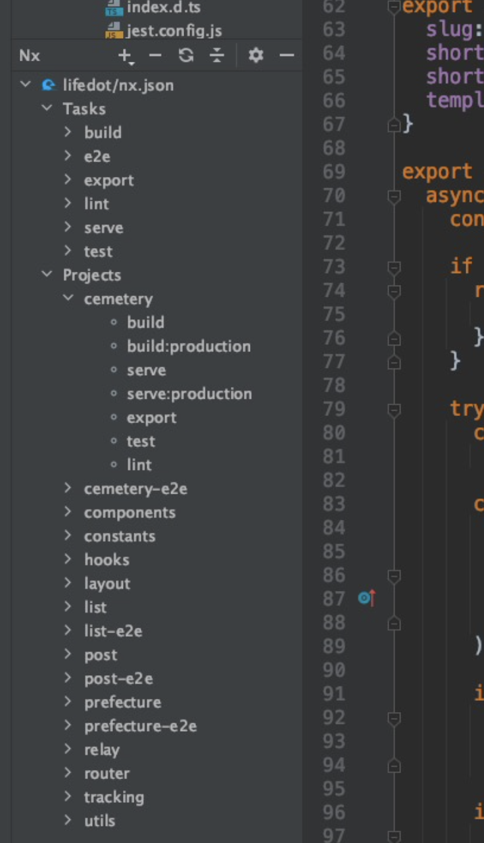484x843 pixels.
Task: Click the fold marker at line 86
Action: 394,575
